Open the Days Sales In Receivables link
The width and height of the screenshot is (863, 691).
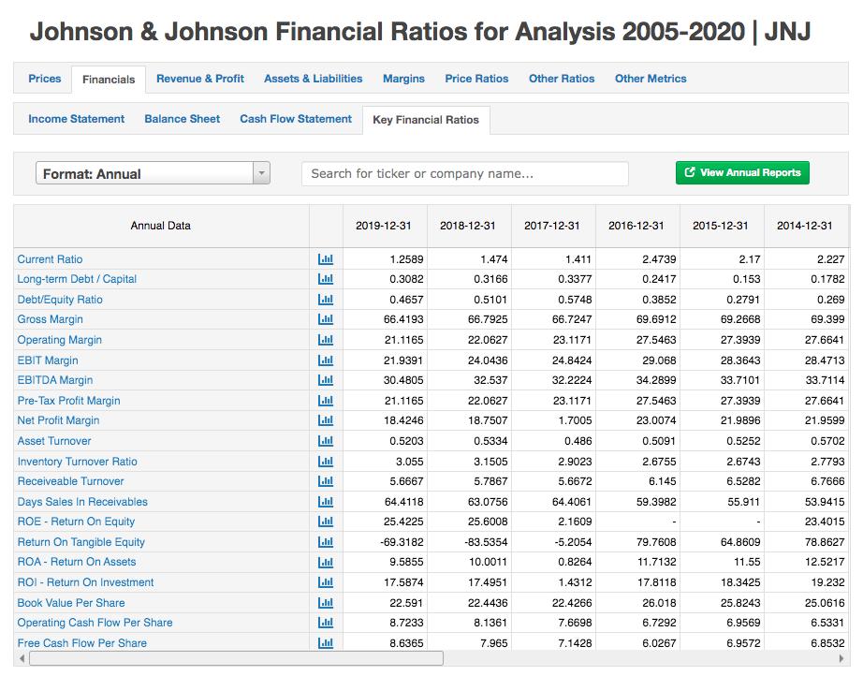(x=82, y=502)
